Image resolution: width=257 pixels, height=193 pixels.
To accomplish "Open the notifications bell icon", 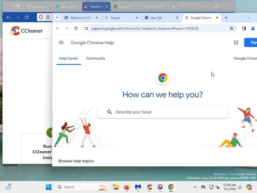I will point(240,187).
